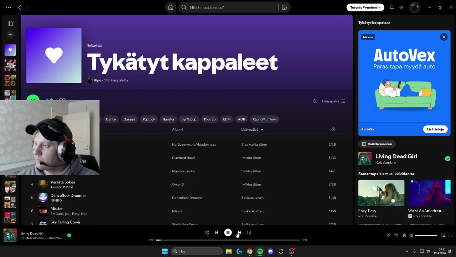Open the Viikon suositukset playlist thumbnail

click(10, 65)
